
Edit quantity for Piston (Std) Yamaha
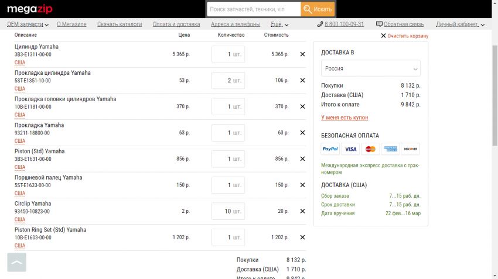pos(228,159)
